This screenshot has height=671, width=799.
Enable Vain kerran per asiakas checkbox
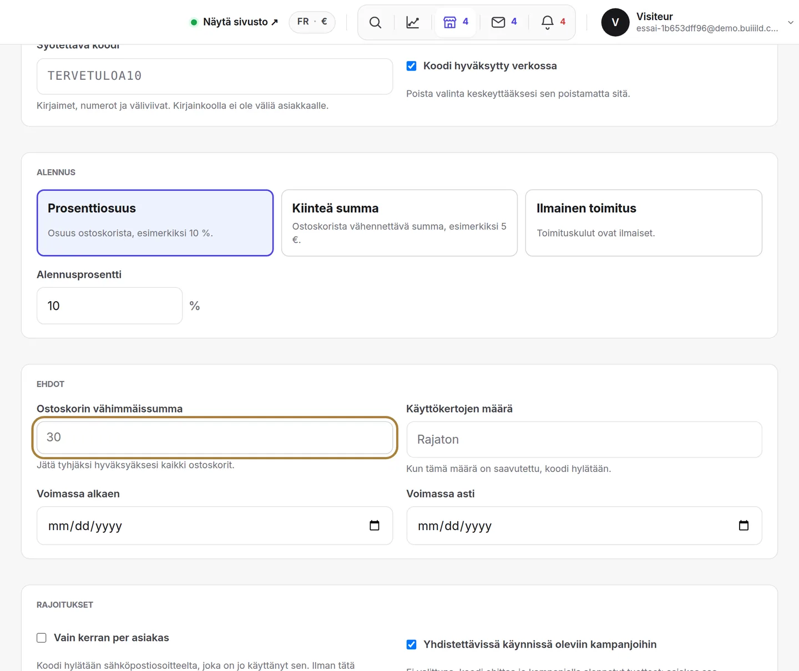pos(42,638)
